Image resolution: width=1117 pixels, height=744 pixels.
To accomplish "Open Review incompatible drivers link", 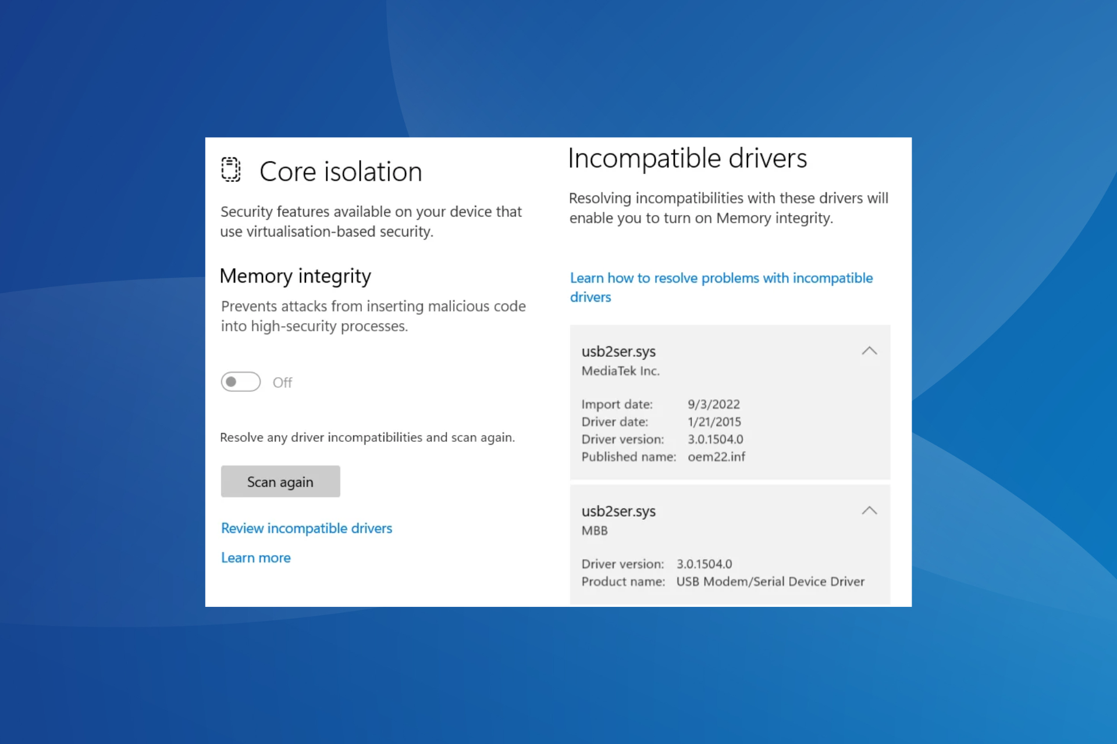I will (x=307, y=528).
